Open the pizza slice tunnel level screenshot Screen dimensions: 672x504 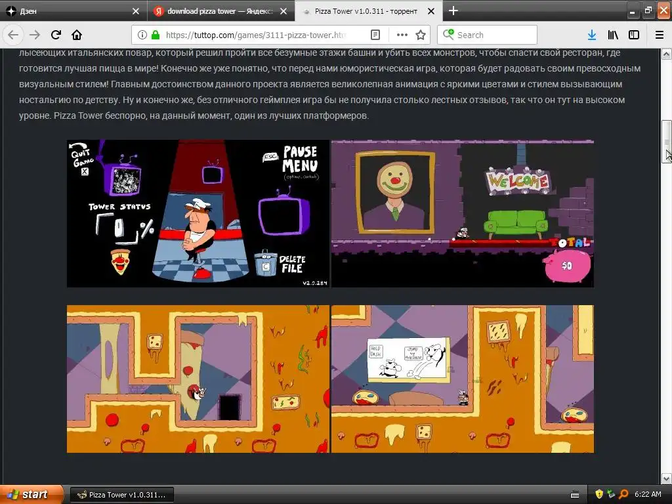198,379
